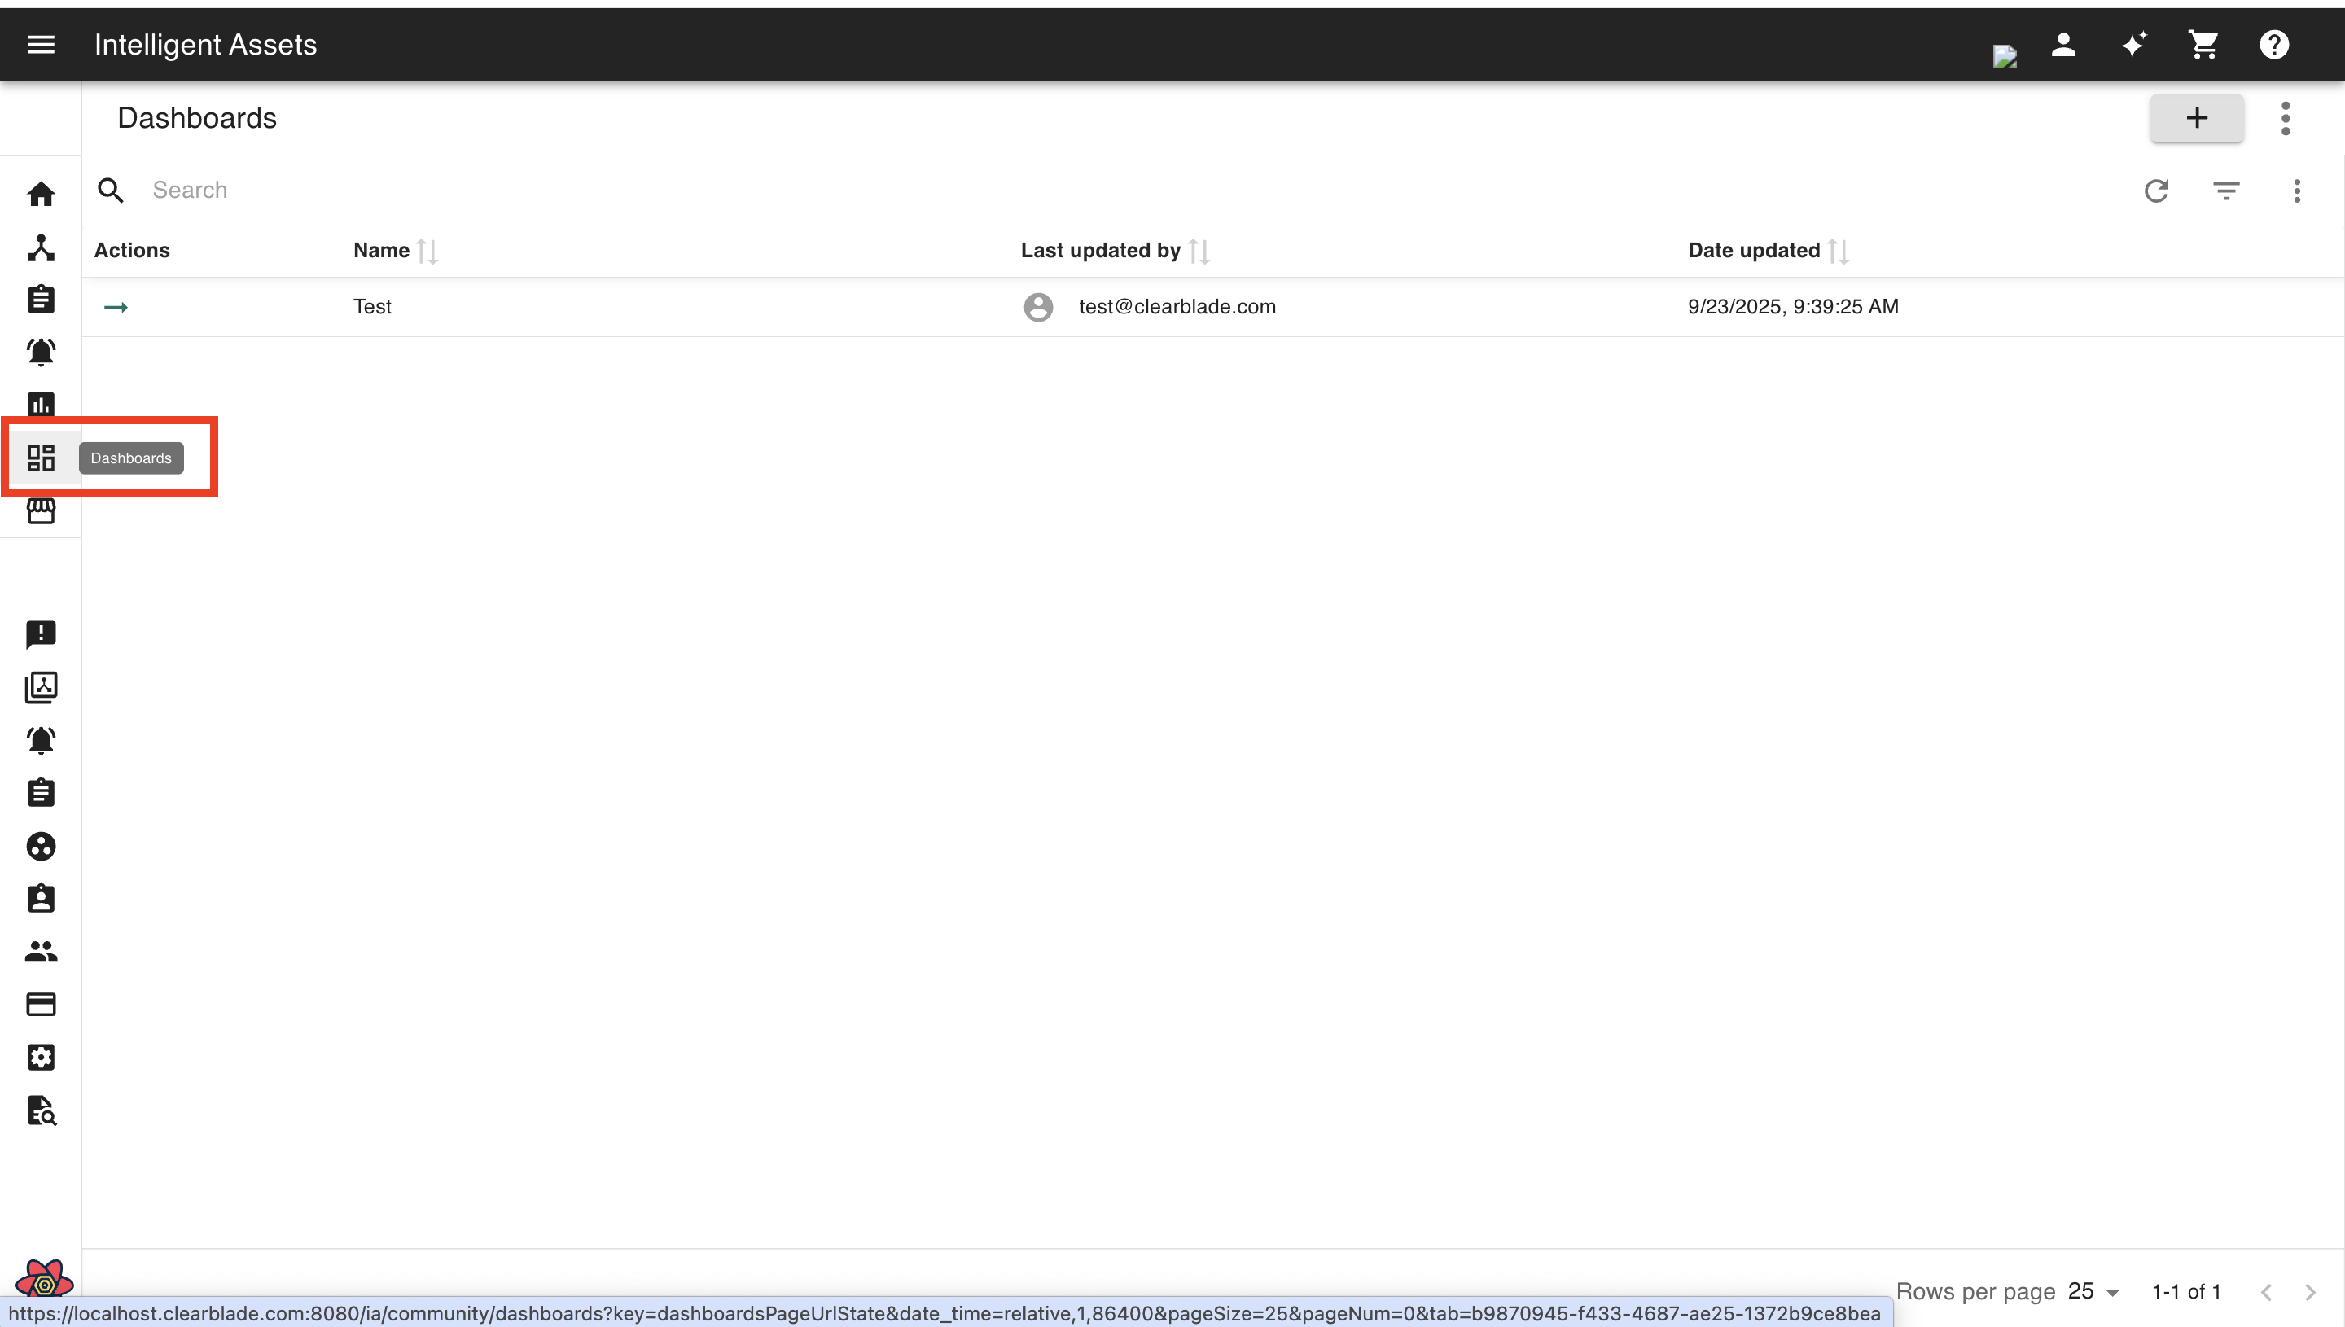Open the Test dashboard arrow action
Viewport: 2345px width, 1327px height.
coord(116,307)
